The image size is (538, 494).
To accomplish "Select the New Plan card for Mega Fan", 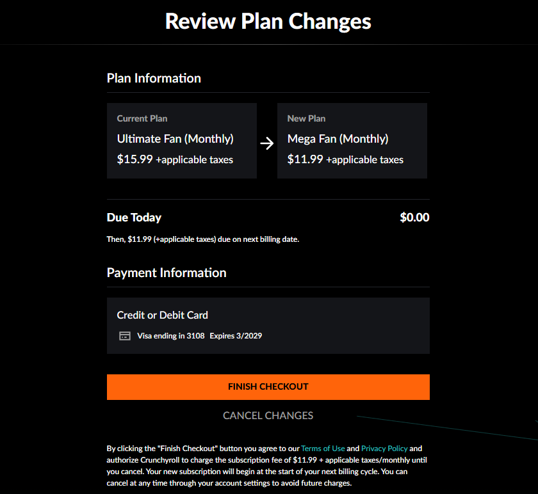I will click(x=352, y=140).
